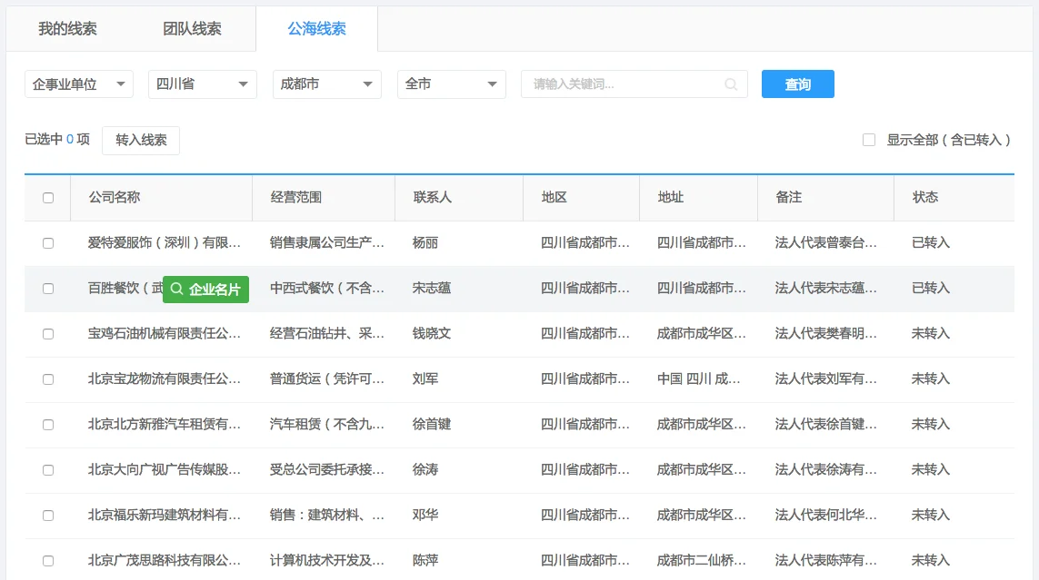Check the row for 爱特爱服饰（深圳）有限
The height and width of the screenshot is (580, 1039).
click(x=48, y=242)
